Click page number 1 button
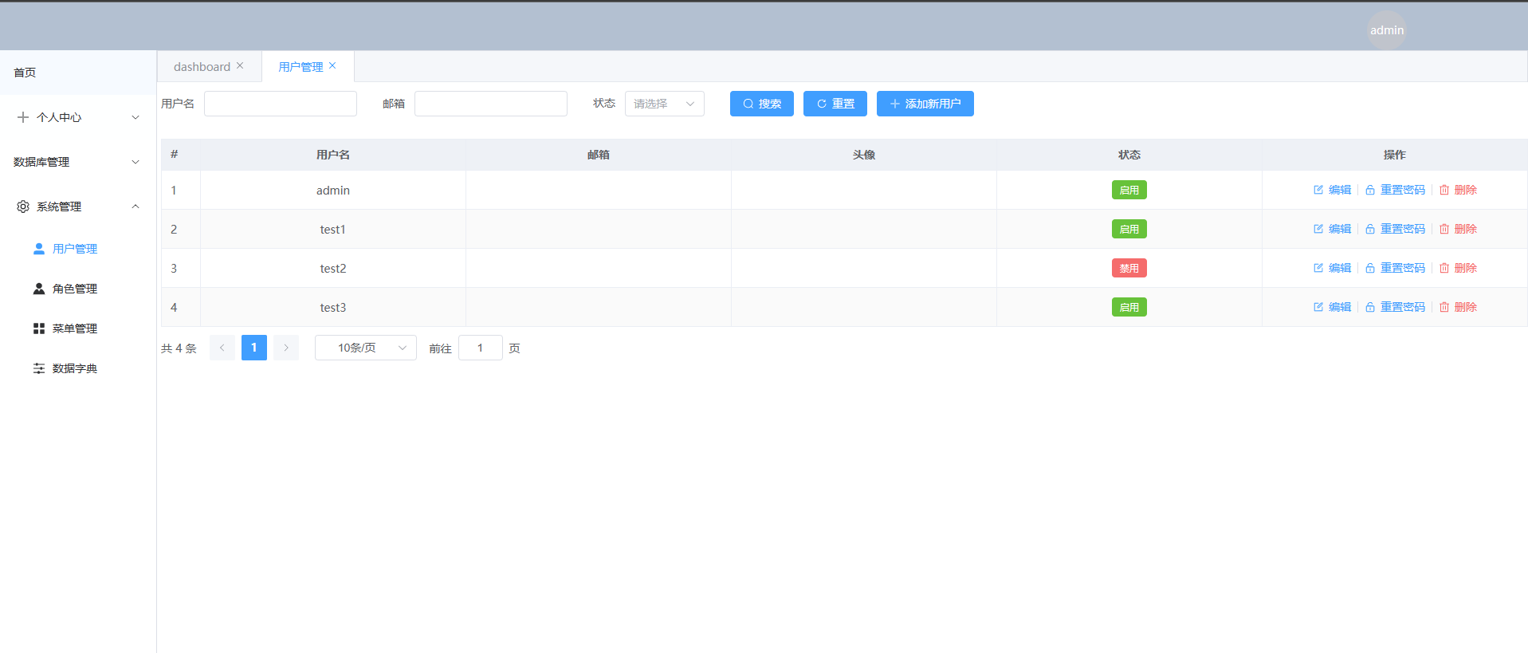The height and width of the screenshot is (653, 1528). (254, 348)
